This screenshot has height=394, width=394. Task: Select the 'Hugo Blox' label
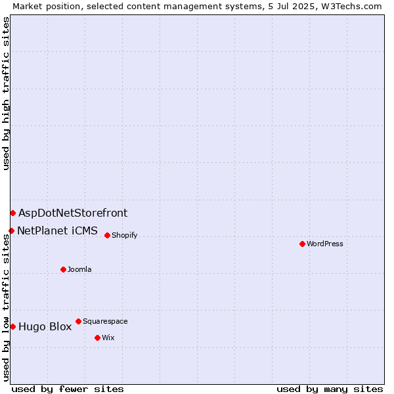(x=45, y=326)
